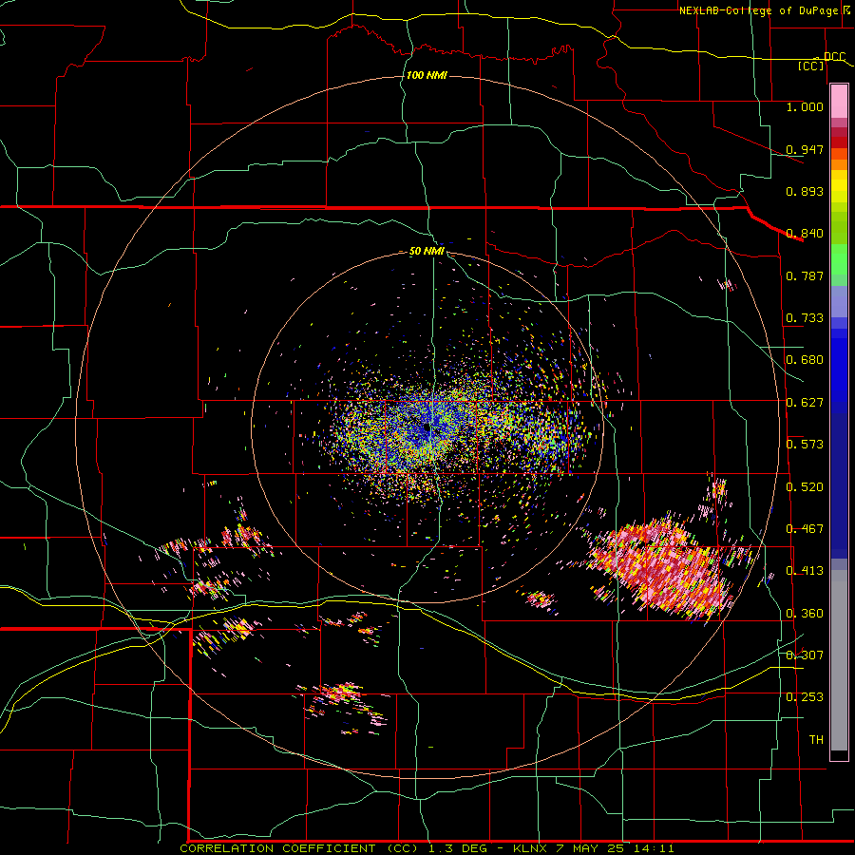This screenshot has width=855, height=855.
Task: Click the 50 NMI range ring label
Action: click(427, 251)
